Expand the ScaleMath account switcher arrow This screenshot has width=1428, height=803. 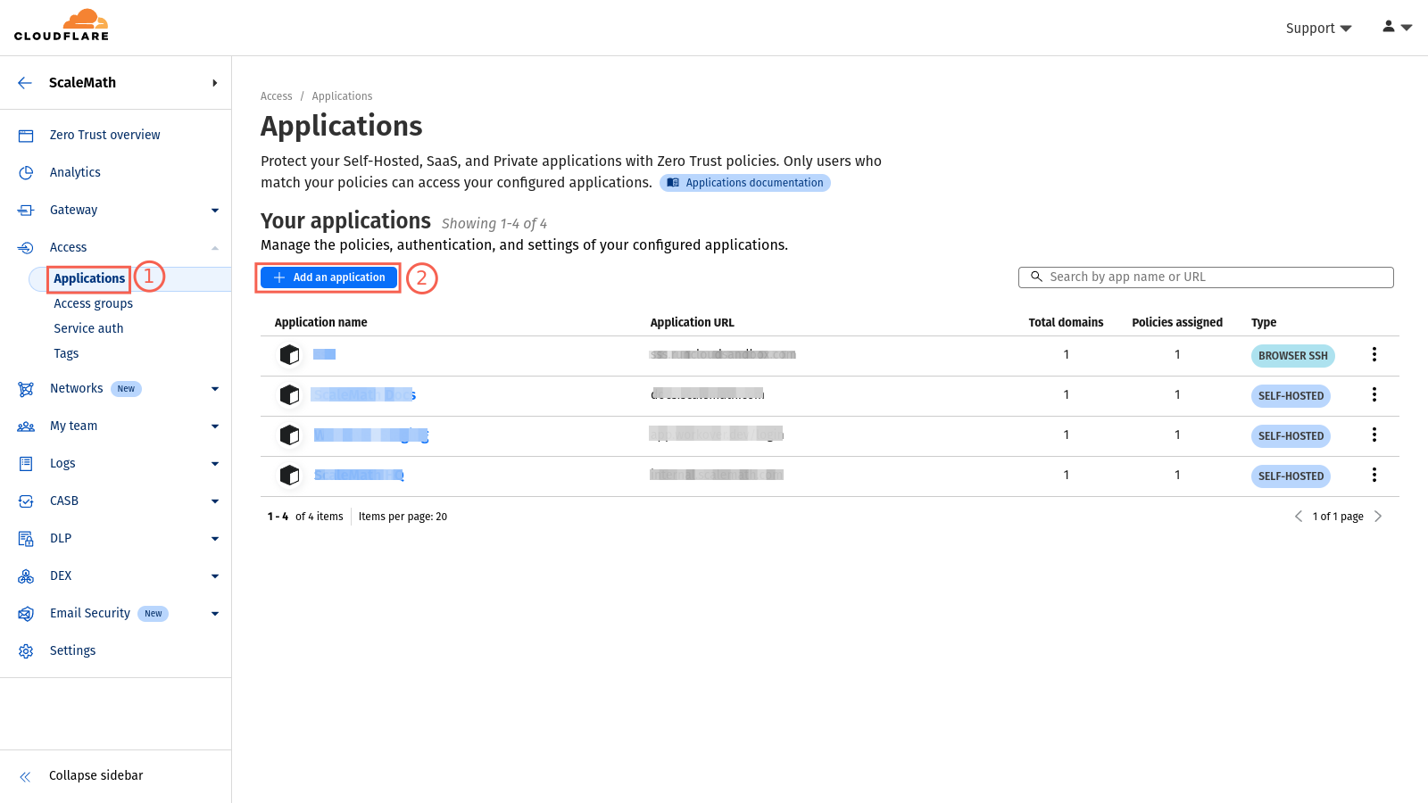(214, 83)
